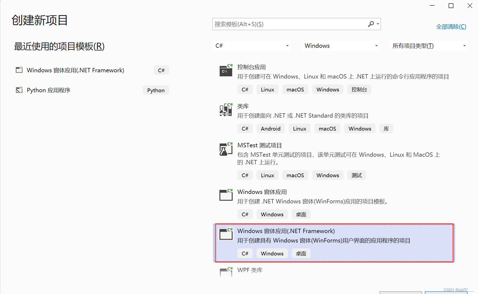Click the Linux tag under 类库
478x294 pixels.
tap(299, 128)
